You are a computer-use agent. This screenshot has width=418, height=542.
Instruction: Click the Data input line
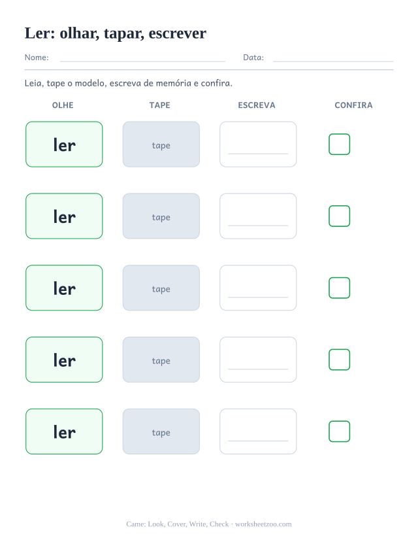coord(333,58)
